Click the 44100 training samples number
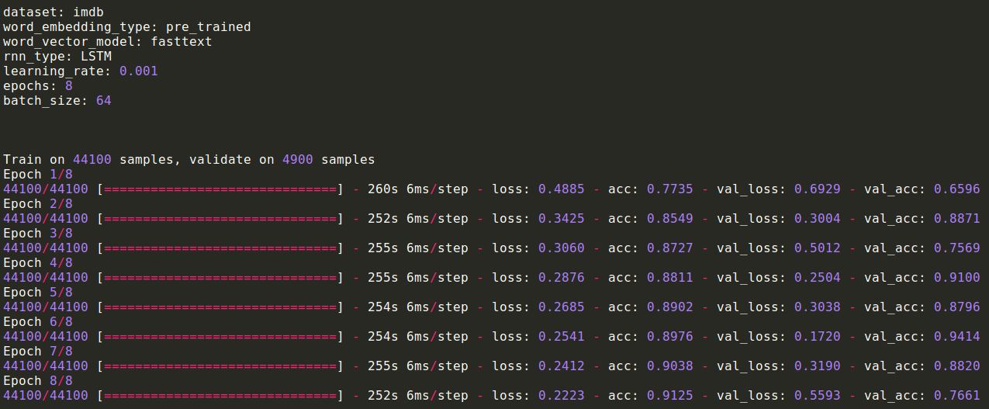 click(92, 159)
